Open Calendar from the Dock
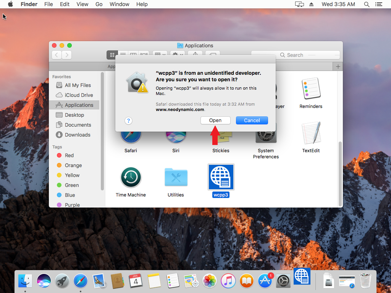The width and height of the screenshot is (391, 293). tap(136, 281)
